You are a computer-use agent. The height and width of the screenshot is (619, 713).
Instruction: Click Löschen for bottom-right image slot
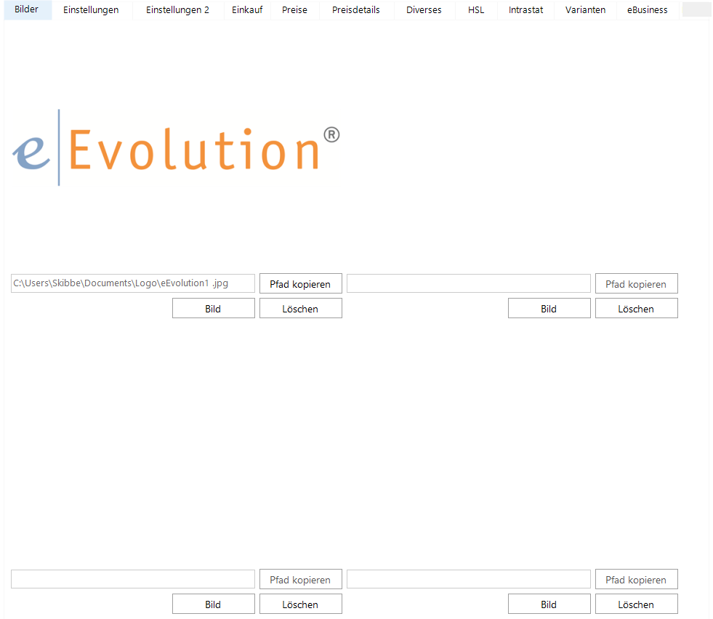[637, 604]
